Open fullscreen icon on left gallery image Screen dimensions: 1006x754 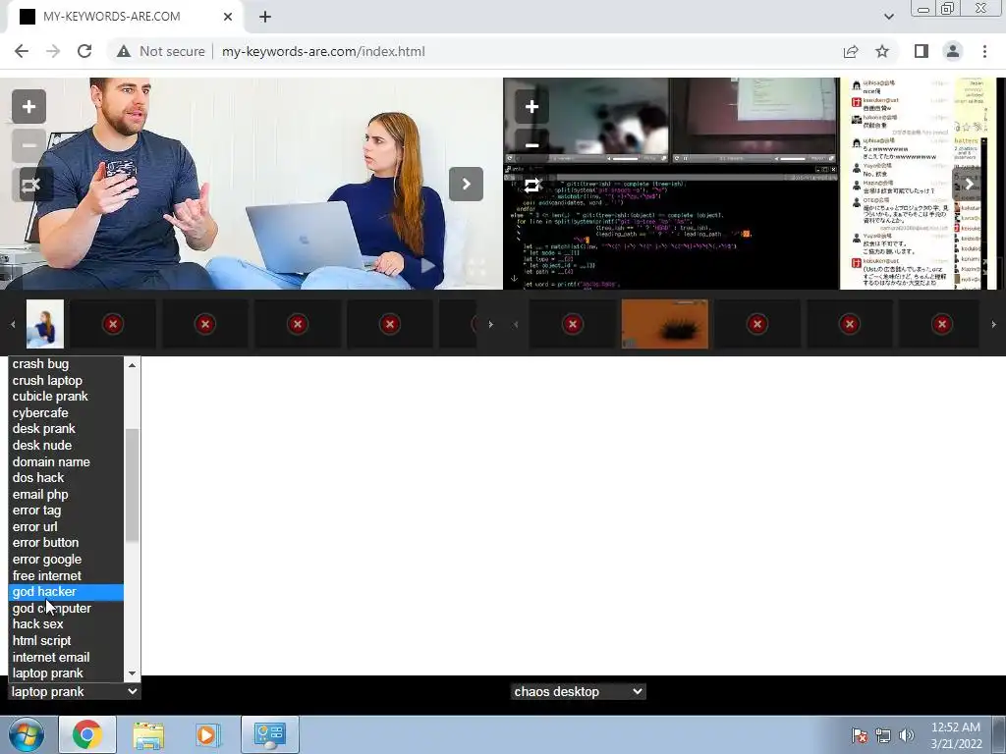[476, 267]
